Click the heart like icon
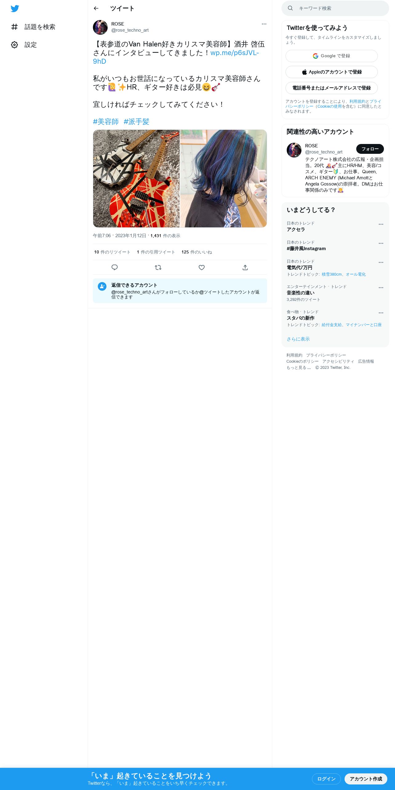Image resolution: width=395 pixels, height=790 pixels. [x=201, y=267]
